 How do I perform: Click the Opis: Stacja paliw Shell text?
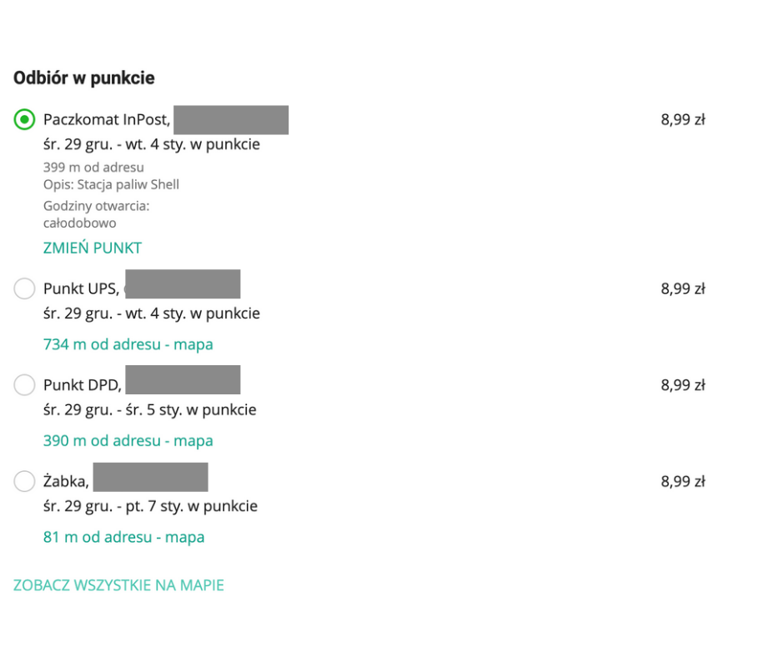pyautogui.click(x=111, y=184)
